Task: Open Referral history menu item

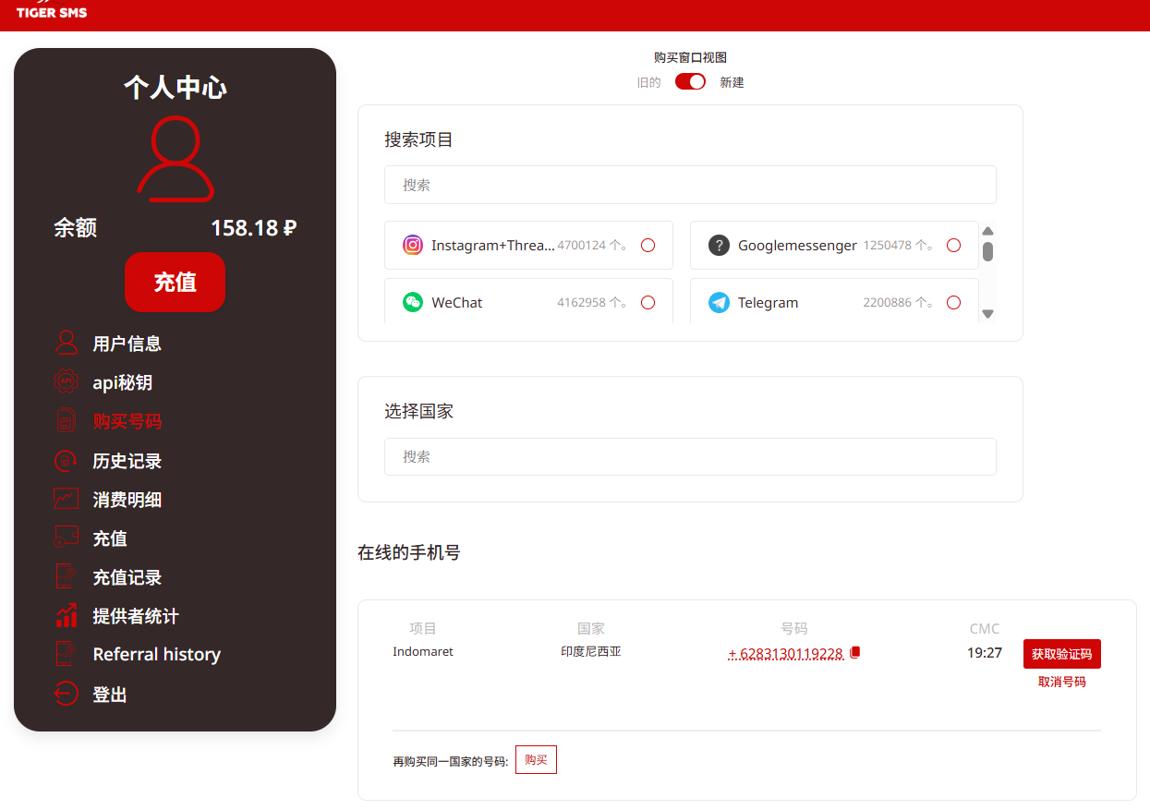Action: click(156, 654)
